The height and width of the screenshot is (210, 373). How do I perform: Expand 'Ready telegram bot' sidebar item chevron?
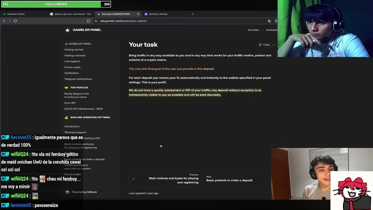(x=112, y=95)
